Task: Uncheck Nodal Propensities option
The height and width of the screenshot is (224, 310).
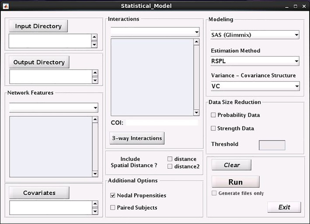Action: point(113,196)
